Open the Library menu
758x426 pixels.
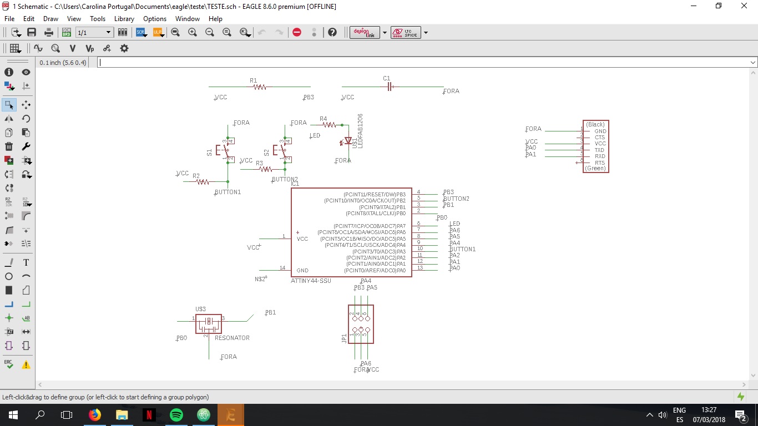click(124, 19)
